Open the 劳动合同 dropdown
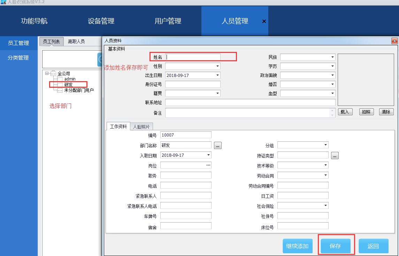 coord(326,175)
